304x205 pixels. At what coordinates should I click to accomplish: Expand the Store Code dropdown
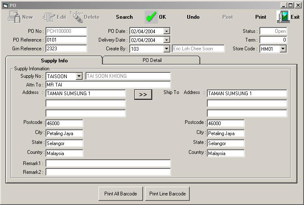point(283,49)
